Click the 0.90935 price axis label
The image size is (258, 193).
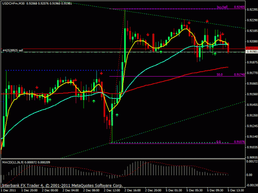(252, 158)
